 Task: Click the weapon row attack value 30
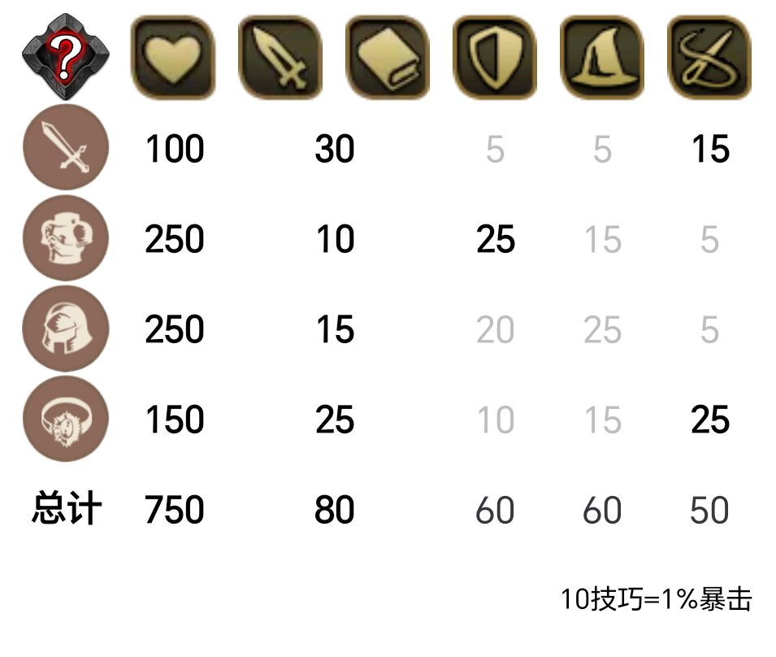[x=335, y=150]
